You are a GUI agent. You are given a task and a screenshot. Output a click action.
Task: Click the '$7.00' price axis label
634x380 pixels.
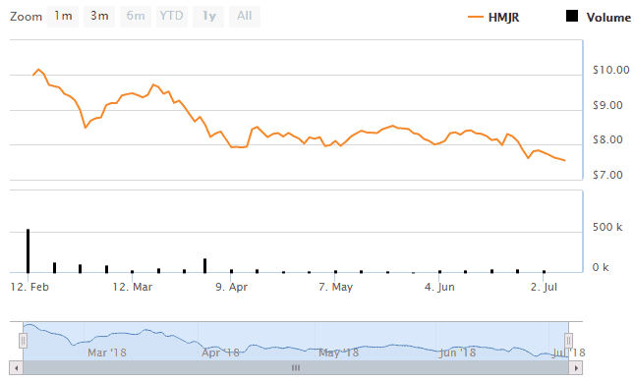607,175
